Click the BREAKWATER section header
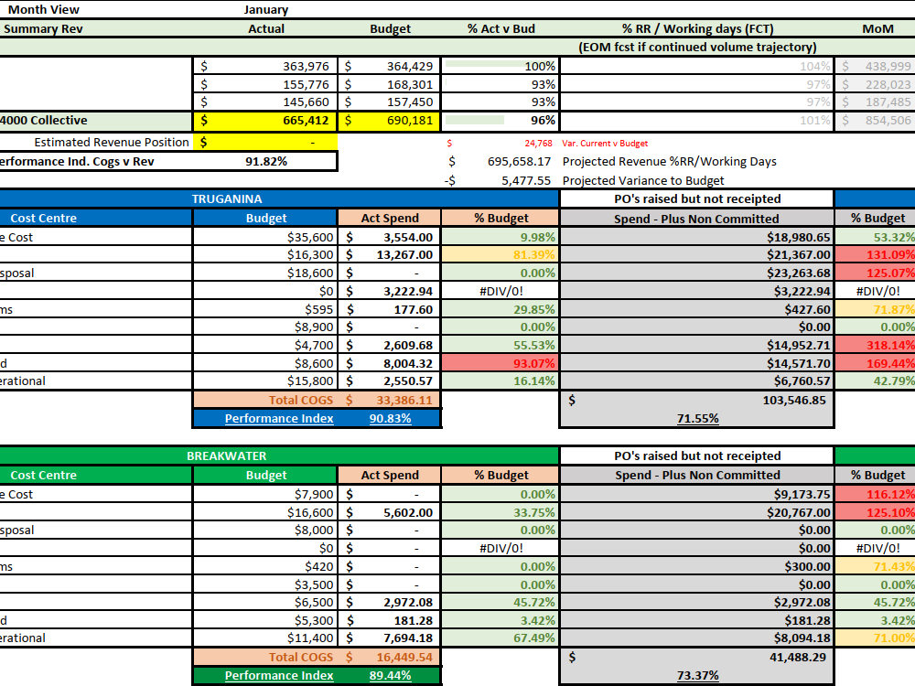This screenshot has width=915, height=686. tap(226, 456)
